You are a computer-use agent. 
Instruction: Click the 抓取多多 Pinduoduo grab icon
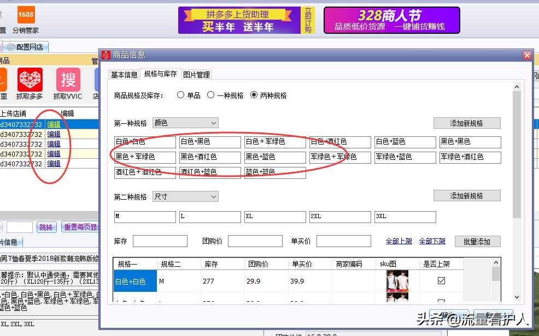pos(30,79)
